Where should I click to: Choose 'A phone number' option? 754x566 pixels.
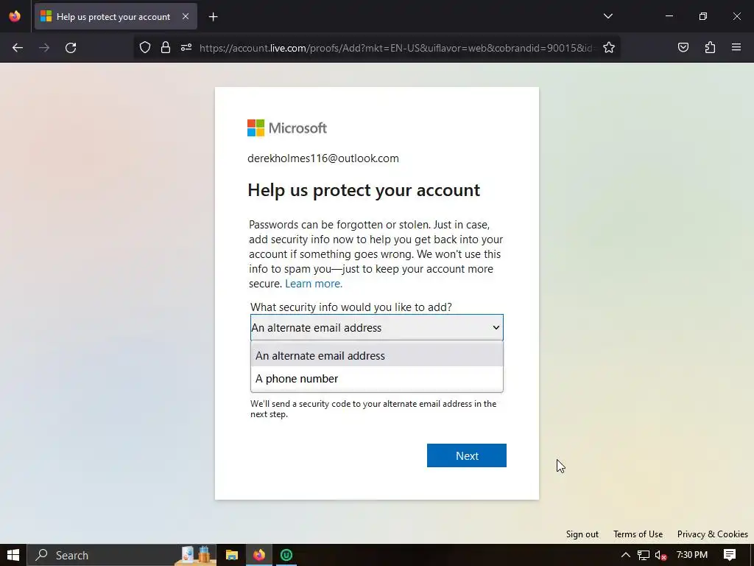coord(377,379)
